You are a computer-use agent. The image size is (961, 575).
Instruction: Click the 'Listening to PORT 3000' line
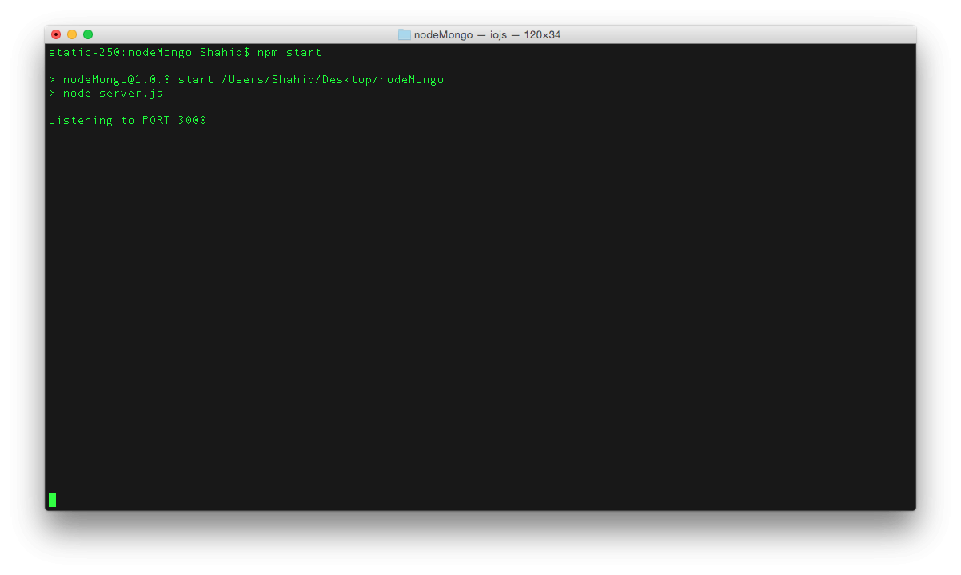point(127,120)
